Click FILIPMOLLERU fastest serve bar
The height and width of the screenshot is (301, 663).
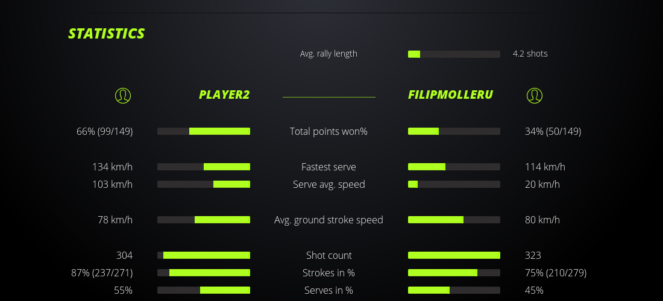pyautogui.click(x=454, y=167)
